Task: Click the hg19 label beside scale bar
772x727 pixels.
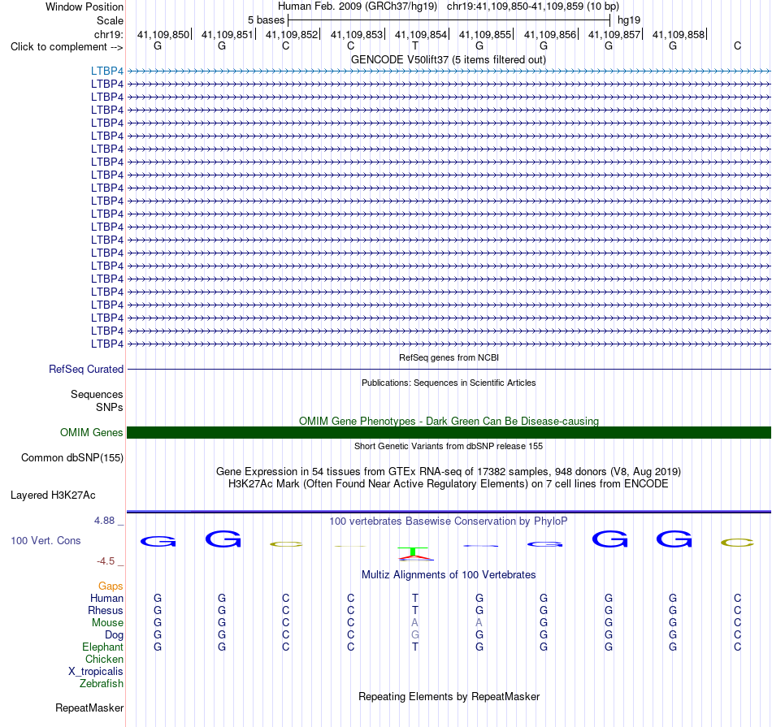Action: pyautogui.click(x=629, y=20)
